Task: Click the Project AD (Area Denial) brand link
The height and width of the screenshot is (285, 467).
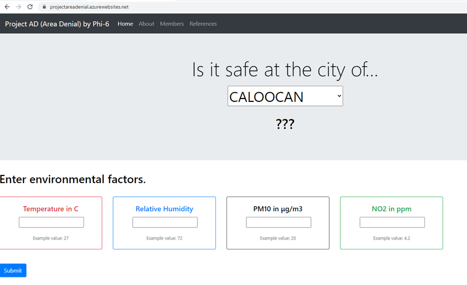Action: point(57,24)
